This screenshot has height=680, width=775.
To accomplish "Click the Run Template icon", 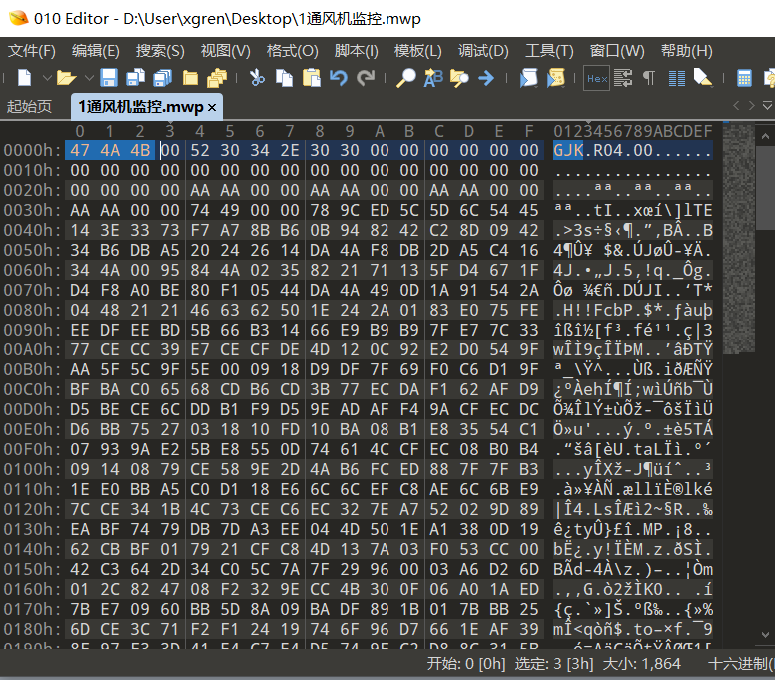I will pos(556,78).
